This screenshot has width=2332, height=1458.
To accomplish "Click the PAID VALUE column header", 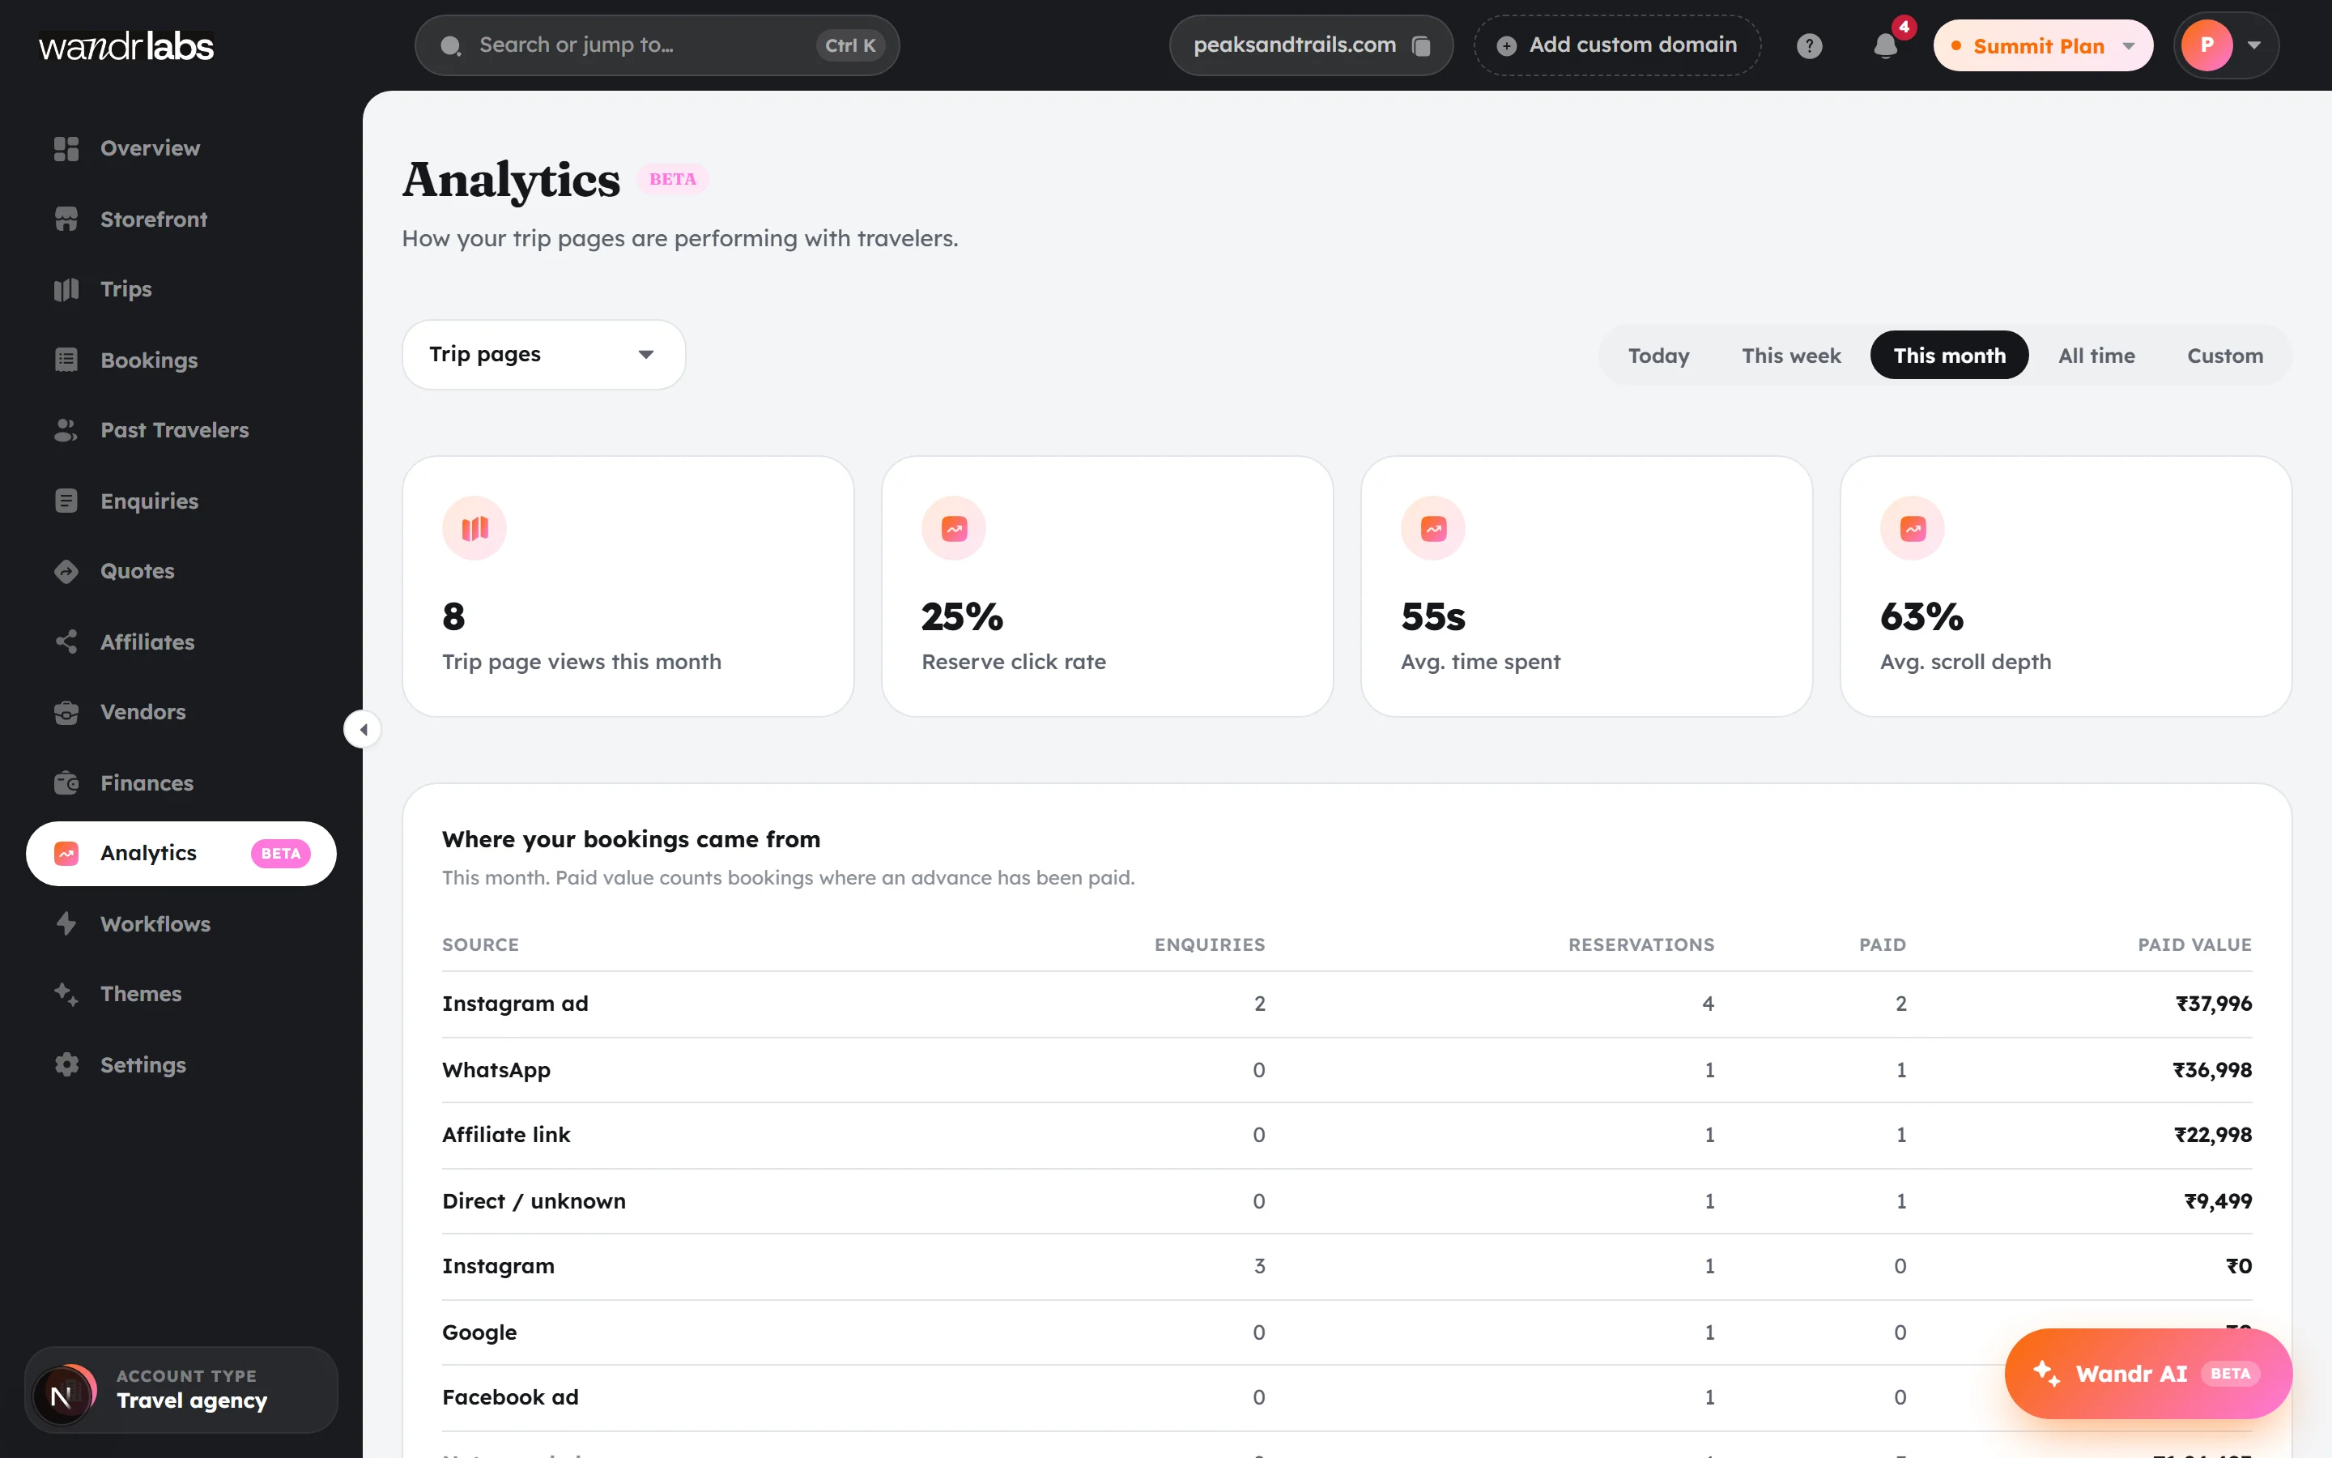I will pyautogui.click(x=2194, y=945).
